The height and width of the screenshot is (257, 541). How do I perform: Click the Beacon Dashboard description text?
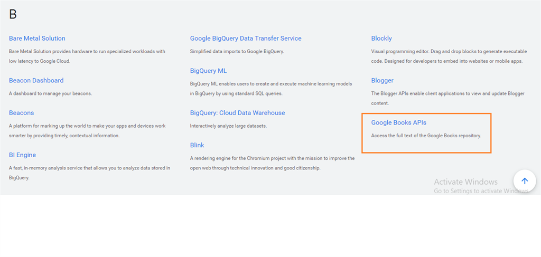(50, 93)
